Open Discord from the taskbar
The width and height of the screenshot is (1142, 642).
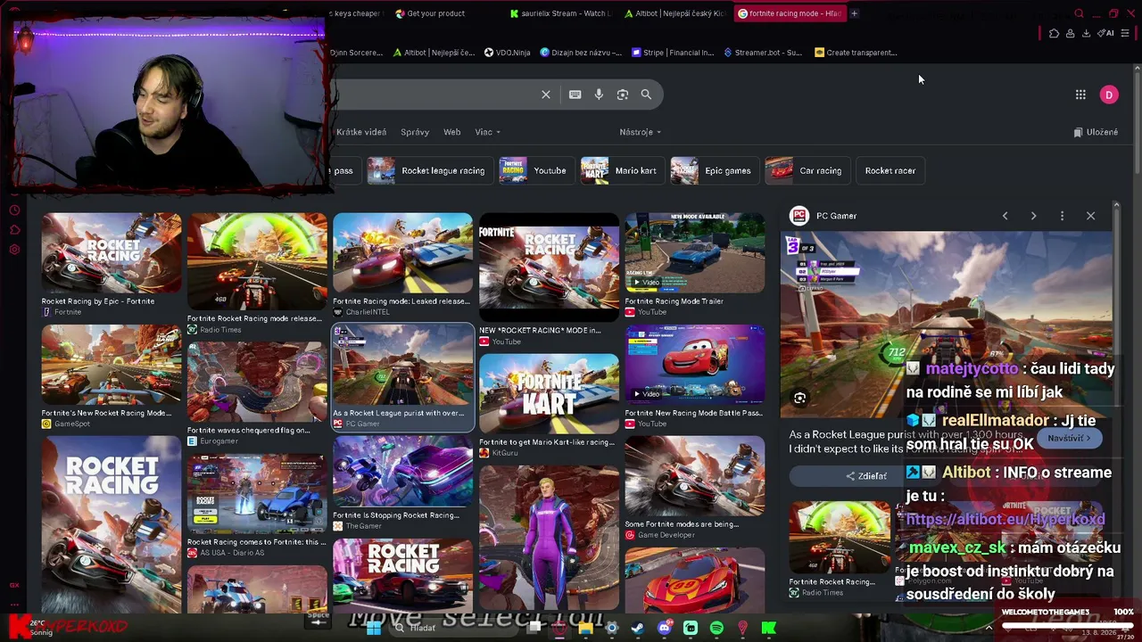click(664, 629)
